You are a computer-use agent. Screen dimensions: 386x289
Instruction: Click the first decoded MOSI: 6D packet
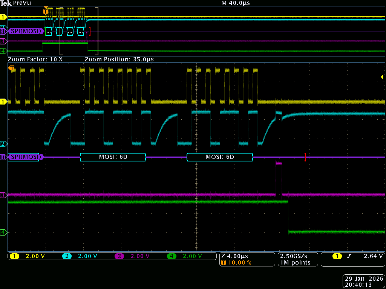click(113, 157)
